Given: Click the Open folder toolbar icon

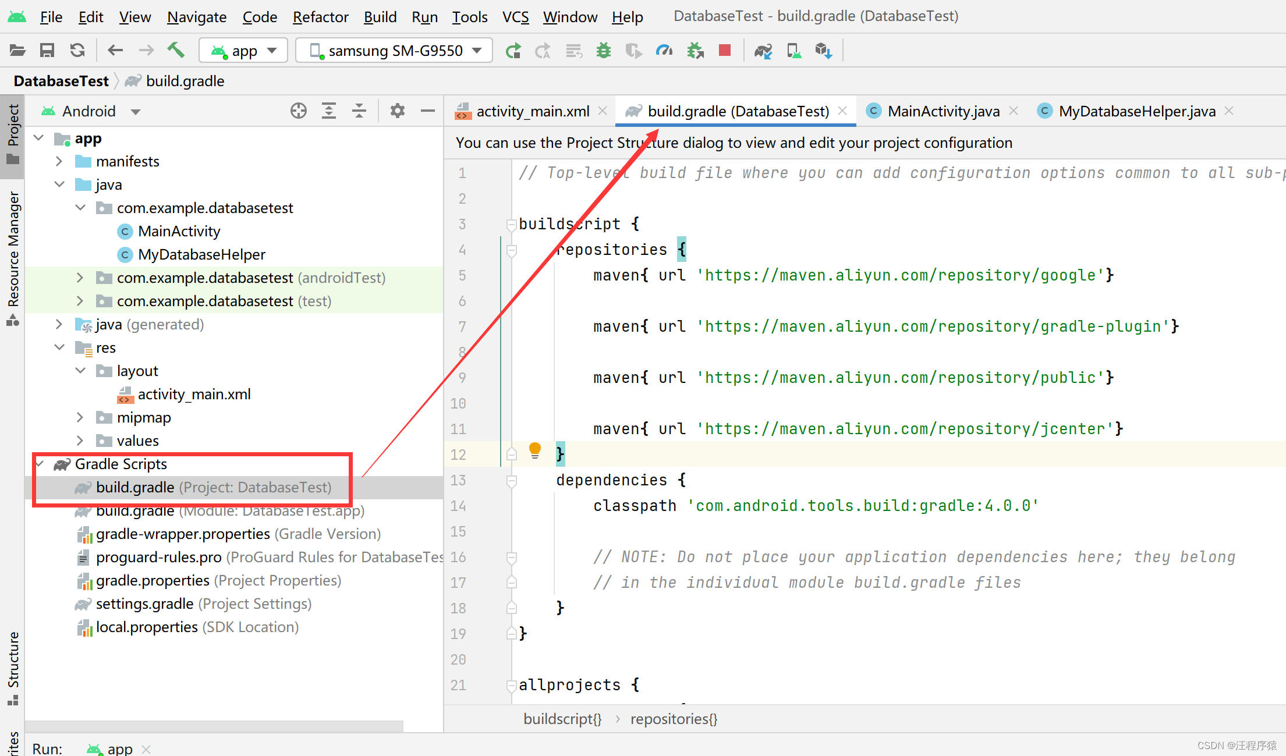Looking at the screenshot, I should 17,51.
